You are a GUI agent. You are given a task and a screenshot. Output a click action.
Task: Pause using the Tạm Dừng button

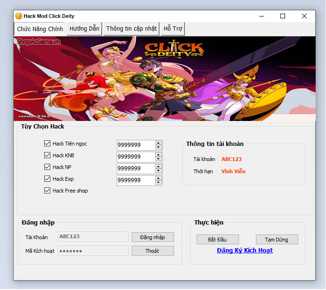pos(277,240)
